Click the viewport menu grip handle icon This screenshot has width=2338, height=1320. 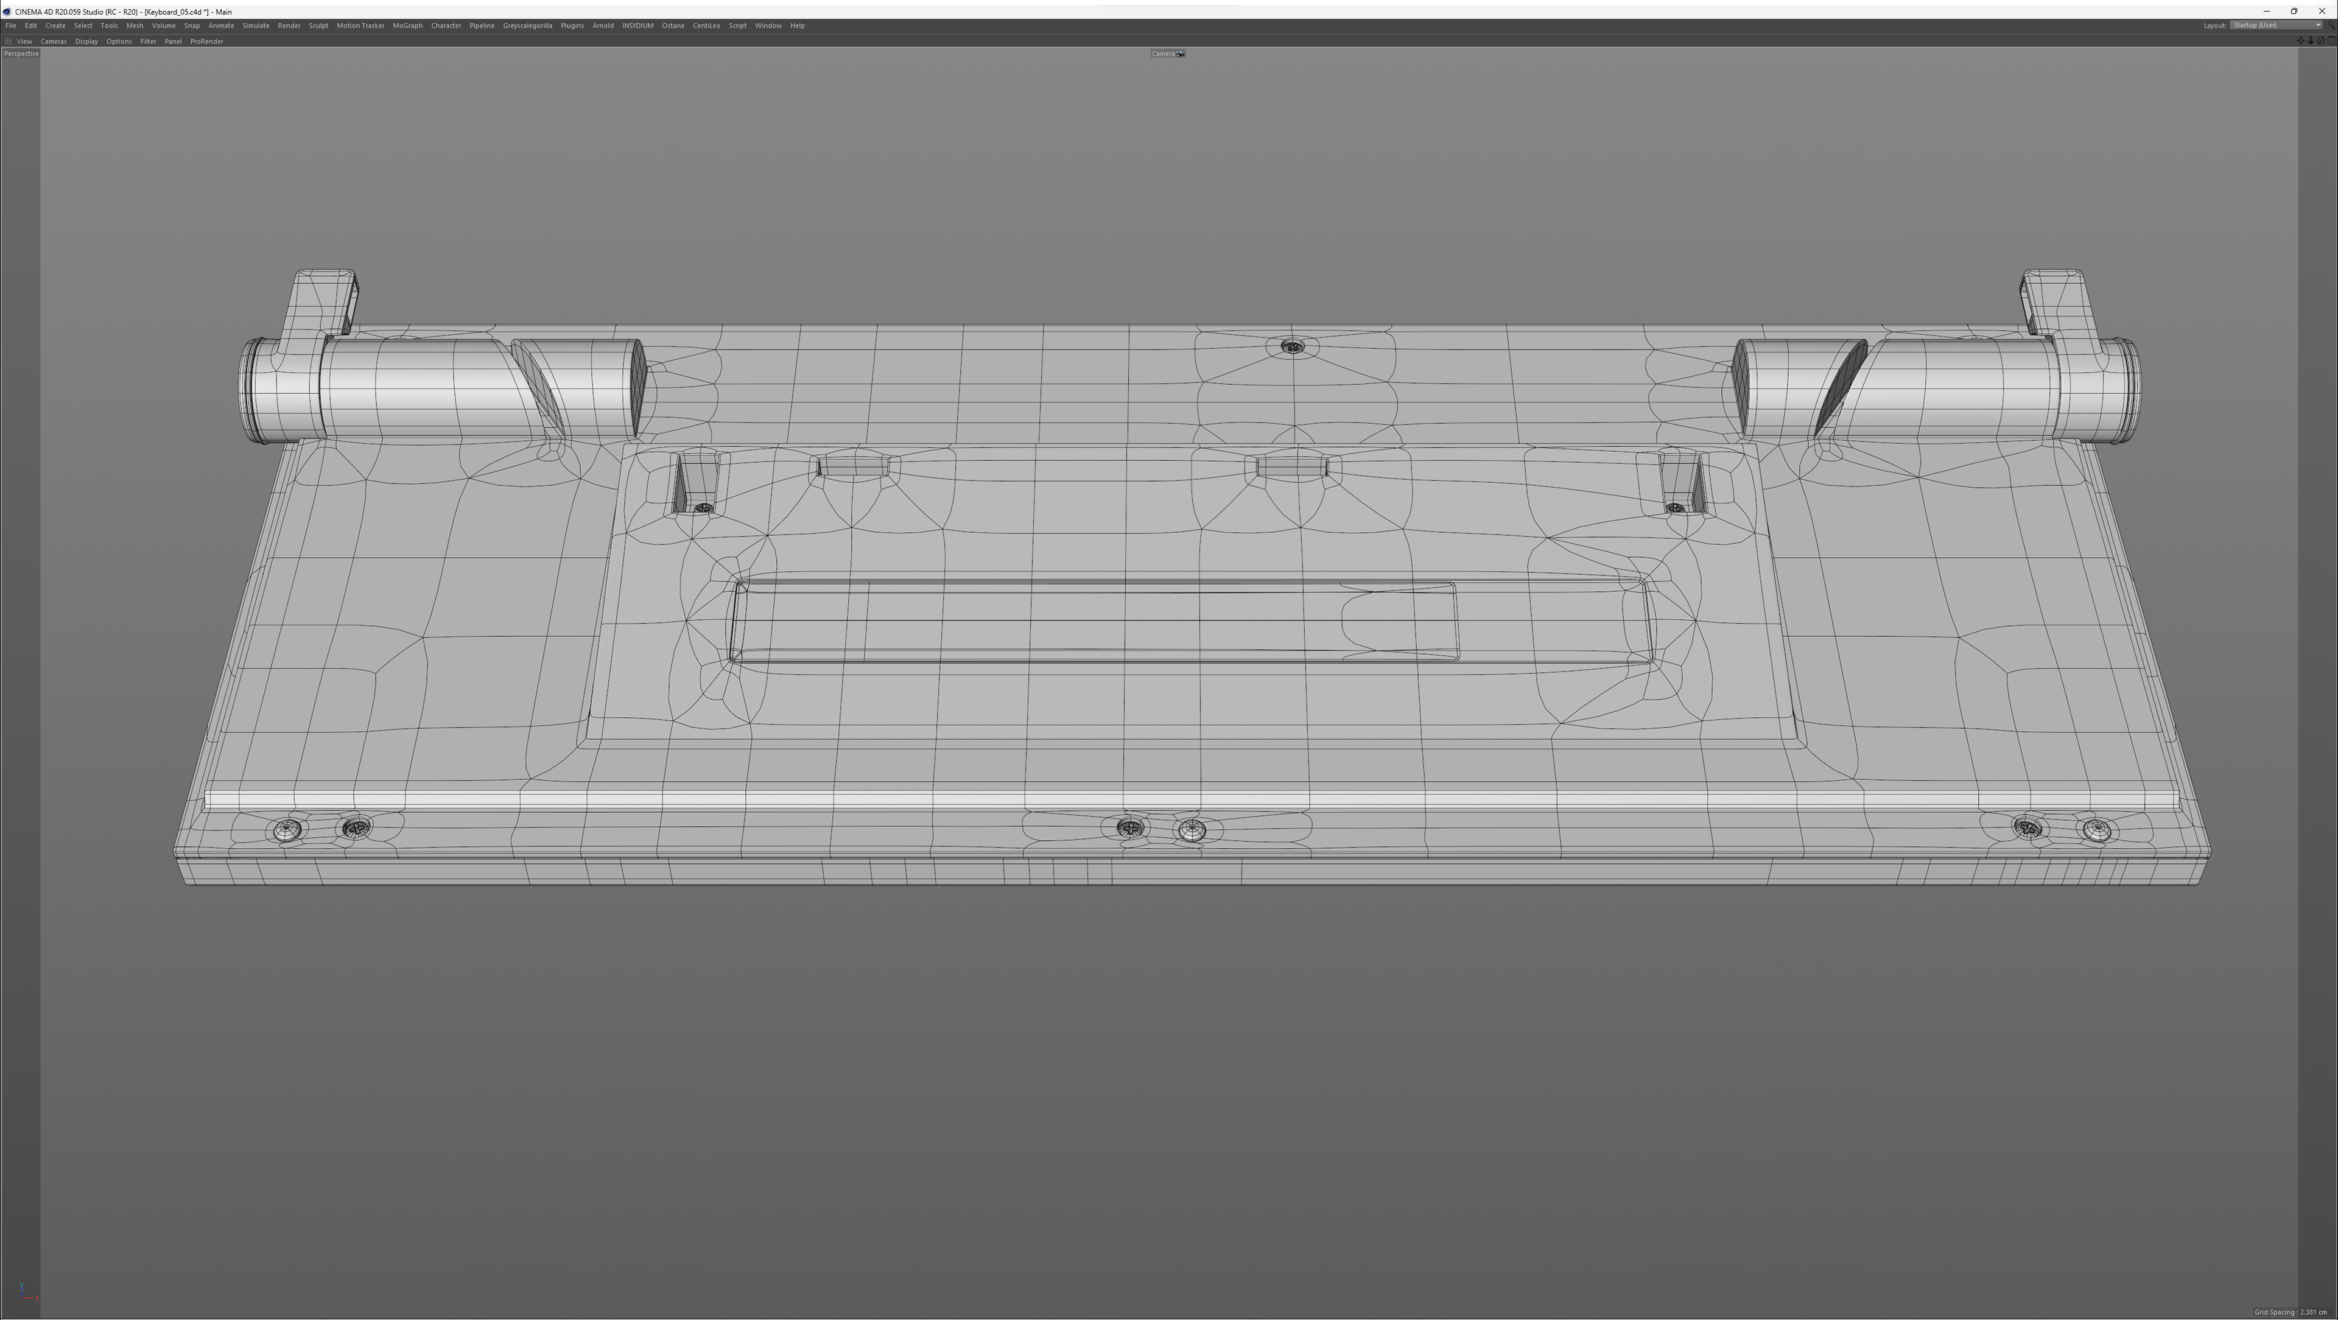pos(8,41)
